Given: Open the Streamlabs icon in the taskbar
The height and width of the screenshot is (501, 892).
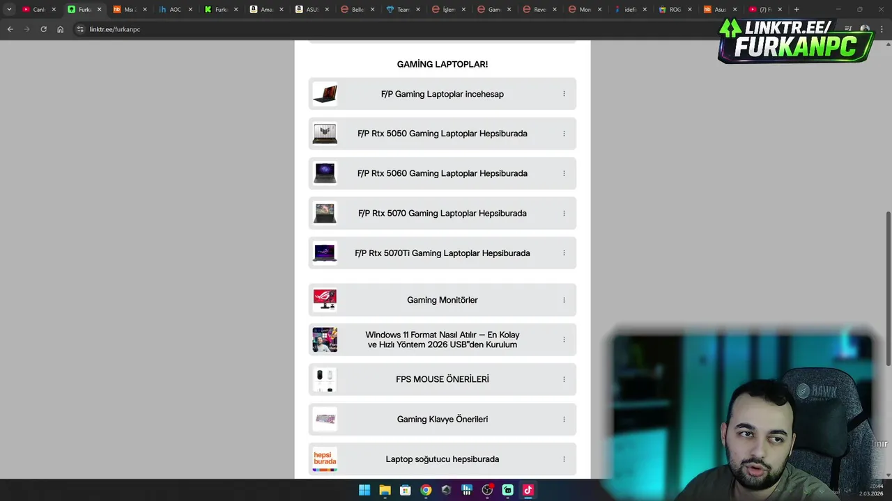Looking at the screenshot, I should tap(507, 490).
